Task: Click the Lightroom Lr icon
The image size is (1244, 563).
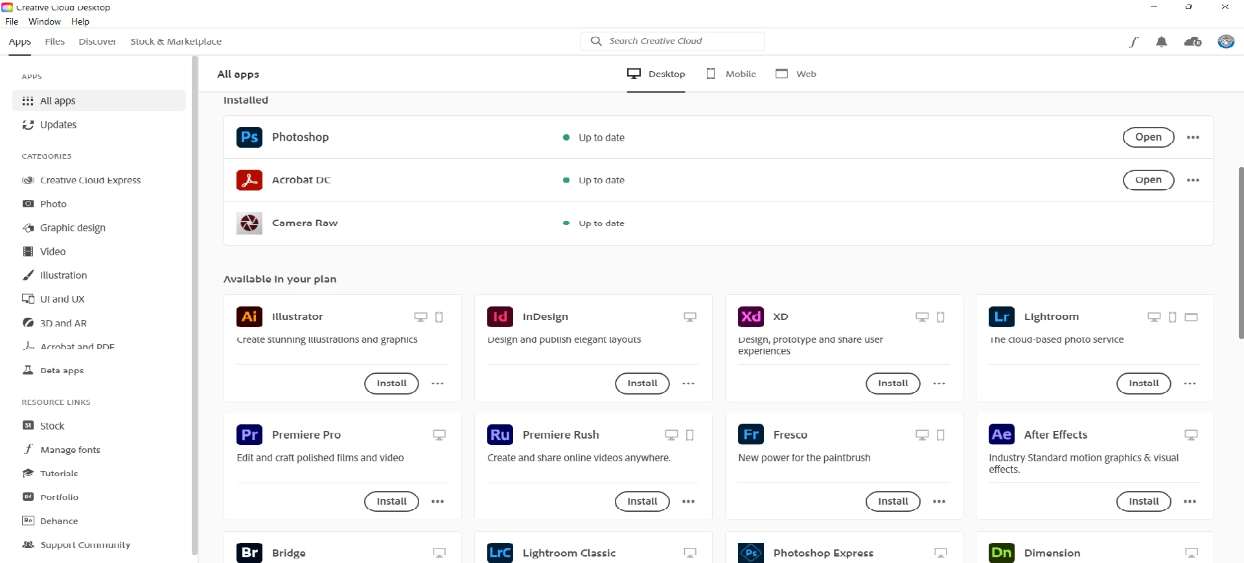Action: [1001, 317]
